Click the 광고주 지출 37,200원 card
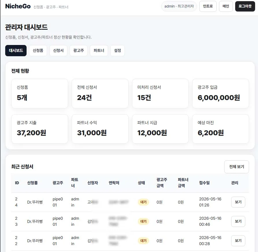258x252 pixels. pyautogui.click(x=40, y=129)
